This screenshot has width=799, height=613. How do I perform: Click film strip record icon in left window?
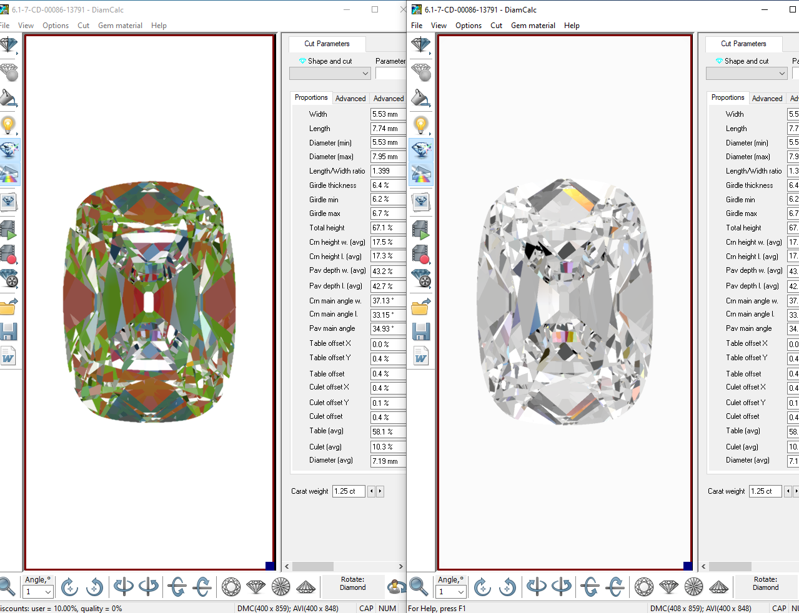click(x=9, y=254)
